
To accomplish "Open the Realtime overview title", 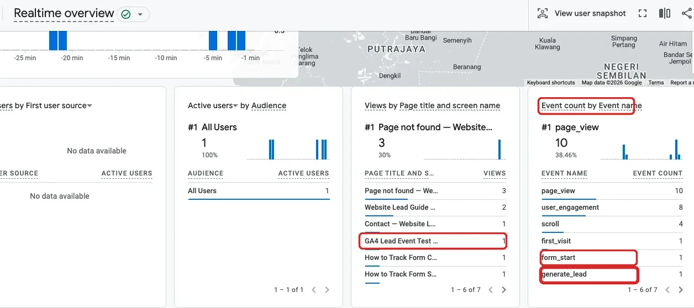I will (64, 13).
